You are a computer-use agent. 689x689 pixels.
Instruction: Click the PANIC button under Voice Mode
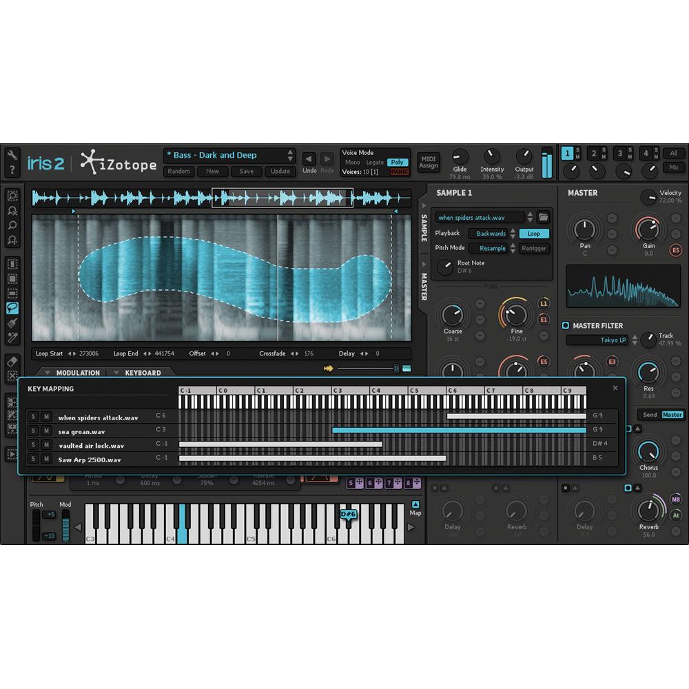(400, 172)
